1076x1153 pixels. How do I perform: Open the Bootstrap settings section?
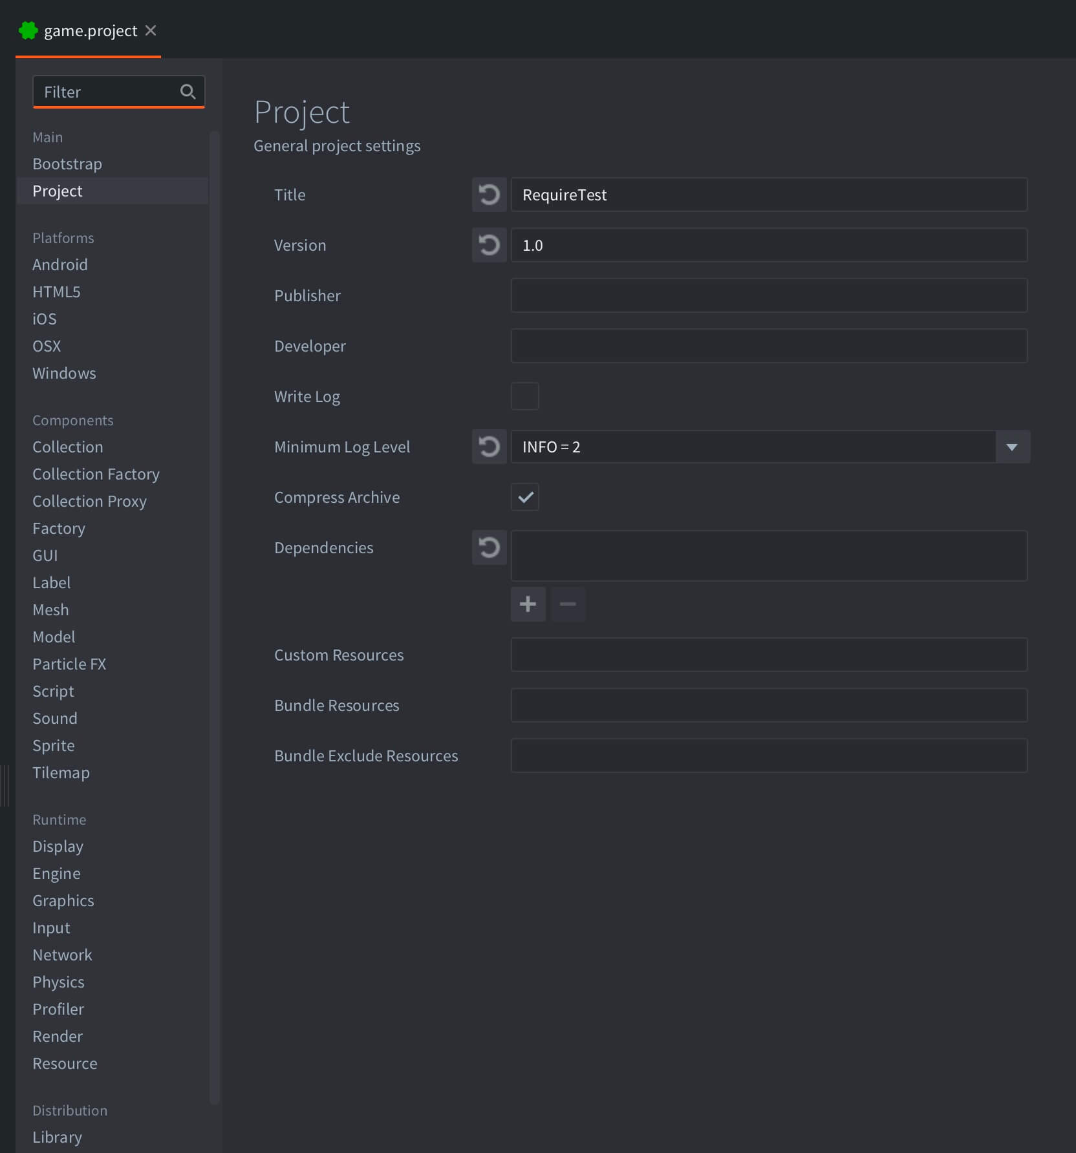pyautogui.click(x=67, y=164)
